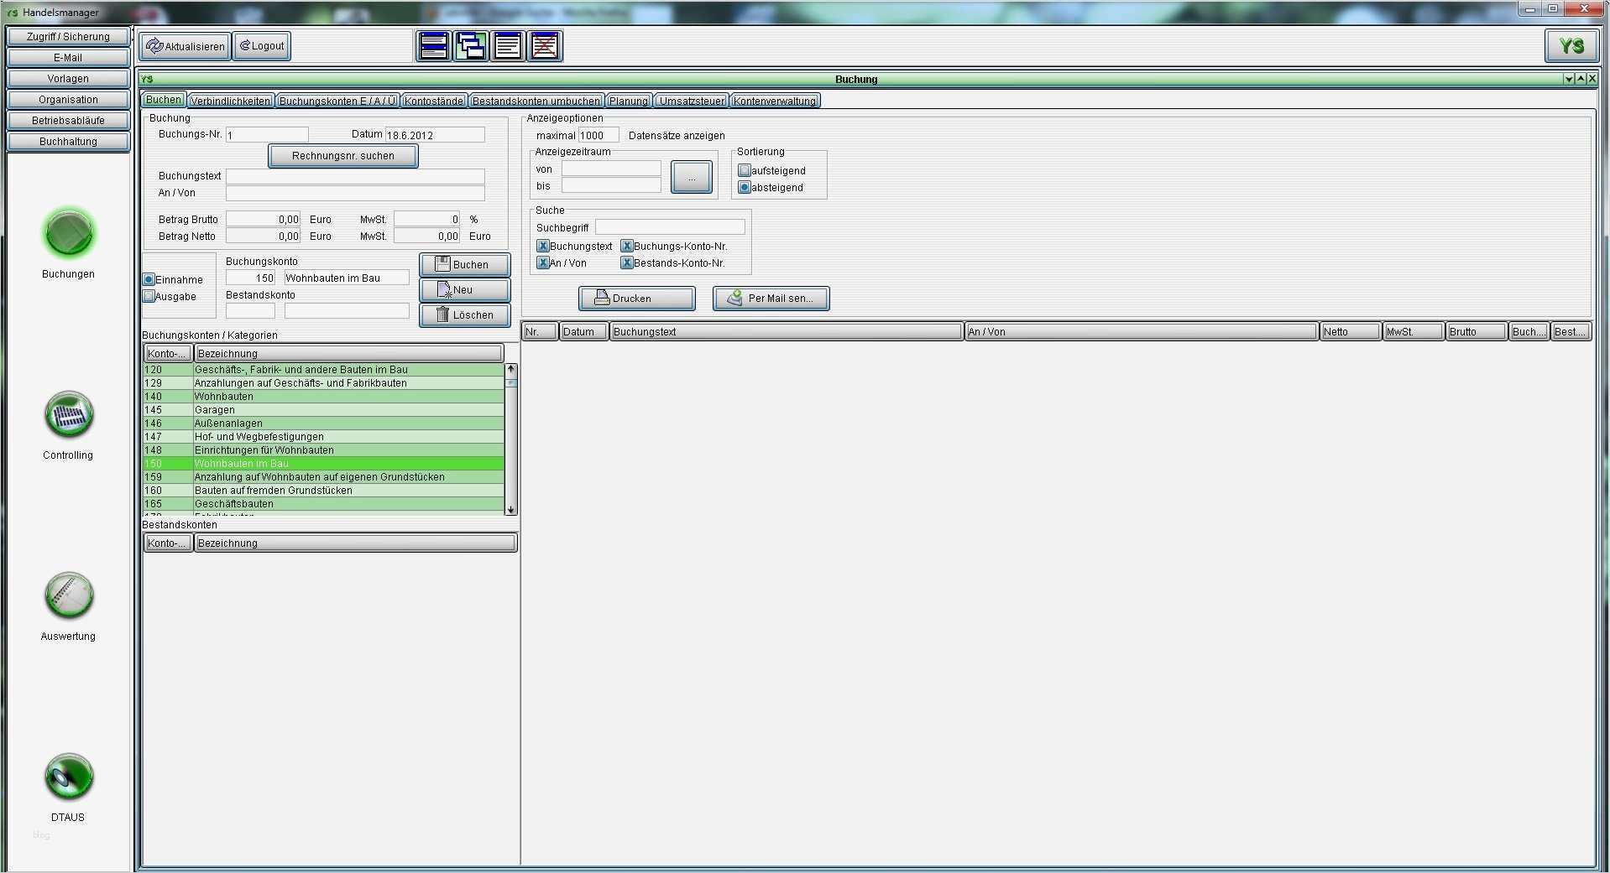Switch to the Buchungskonten E / A / Ü tab
This screenshot has height=873, width=1610.
click(337, 101)
